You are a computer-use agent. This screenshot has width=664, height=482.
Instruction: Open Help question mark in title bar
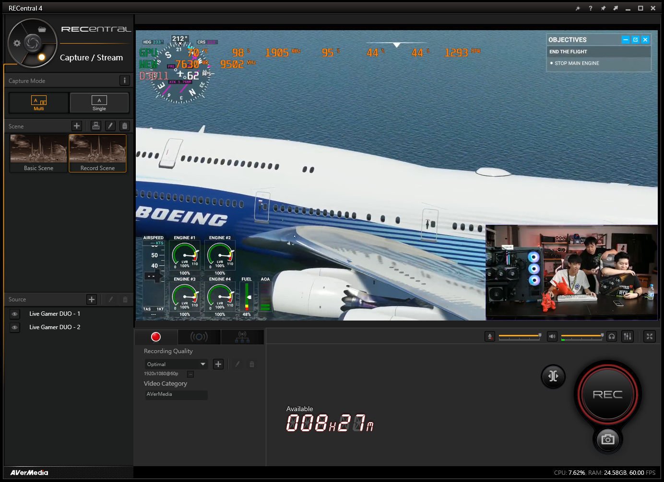(591, 8)
